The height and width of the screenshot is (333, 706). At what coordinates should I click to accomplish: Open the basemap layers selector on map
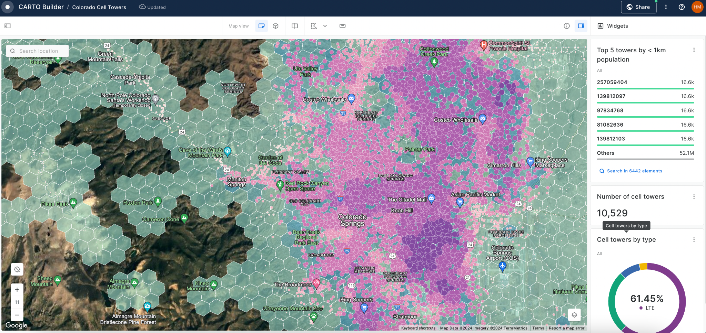574,314
